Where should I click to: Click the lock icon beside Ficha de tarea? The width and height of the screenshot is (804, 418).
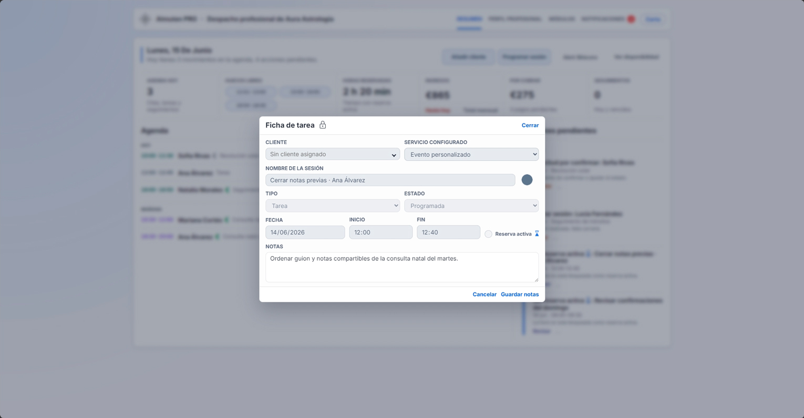[323, 125]
